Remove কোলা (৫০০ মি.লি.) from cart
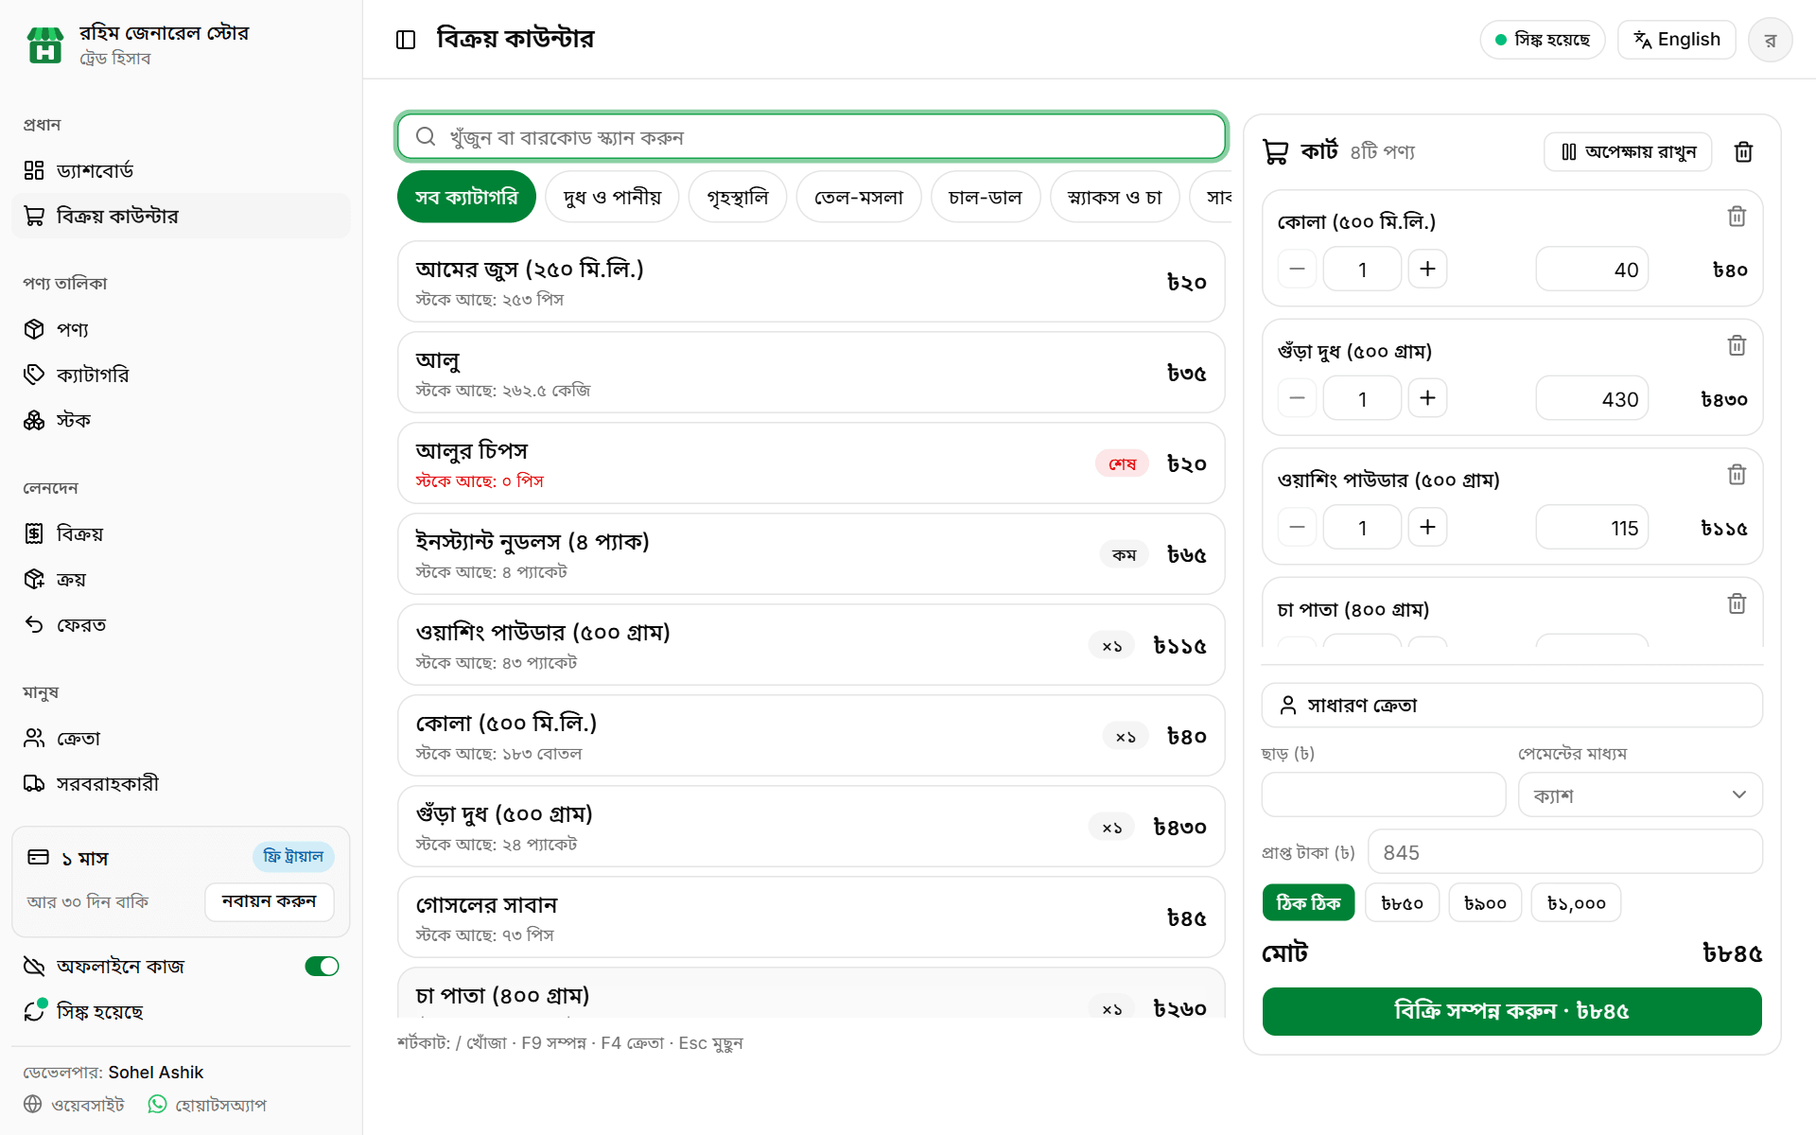 coord(1737,217)
